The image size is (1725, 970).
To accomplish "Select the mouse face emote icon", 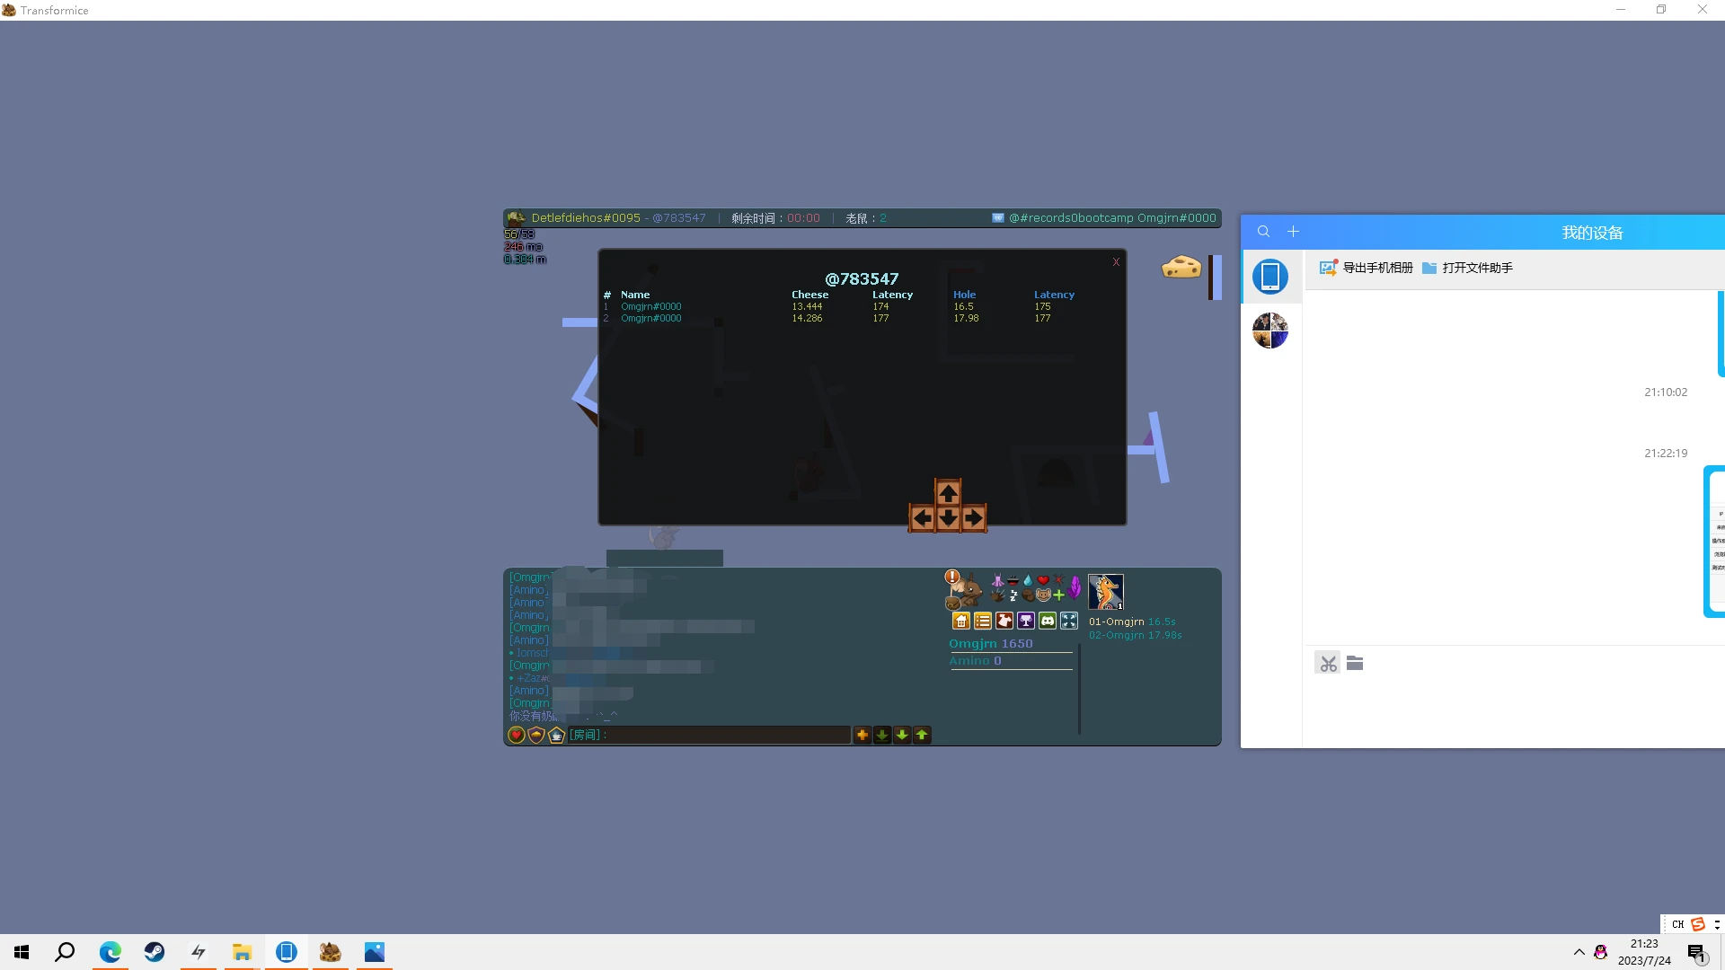I will 1043,595.
